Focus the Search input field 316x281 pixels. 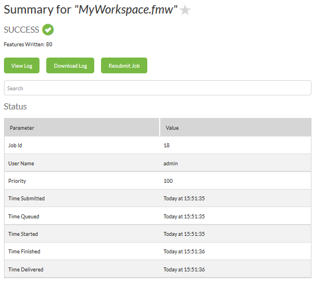pyautogui.click(x=157, y=88)
